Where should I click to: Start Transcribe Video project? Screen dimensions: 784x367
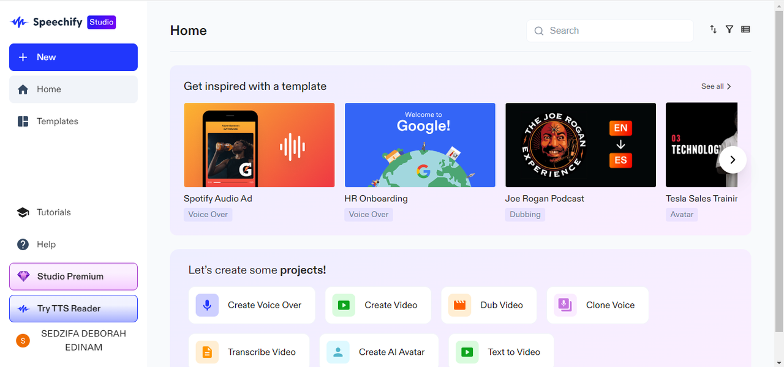(x=249, y=352)
